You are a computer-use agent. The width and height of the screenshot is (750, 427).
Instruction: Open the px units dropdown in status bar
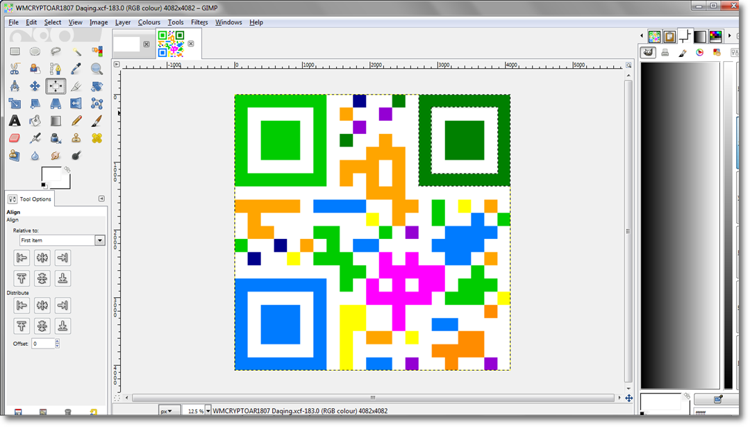click(x=169, y=411)
